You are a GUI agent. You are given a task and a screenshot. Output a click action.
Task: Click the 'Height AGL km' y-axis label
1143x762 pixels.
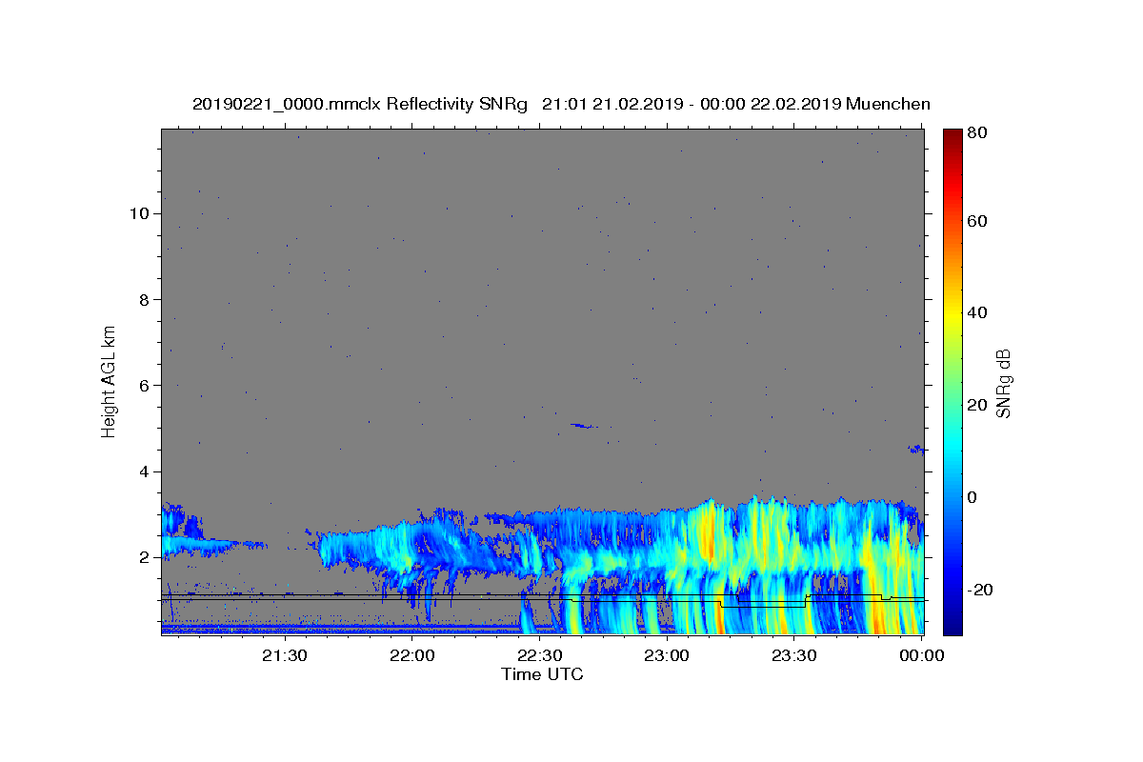click(110, 381)
